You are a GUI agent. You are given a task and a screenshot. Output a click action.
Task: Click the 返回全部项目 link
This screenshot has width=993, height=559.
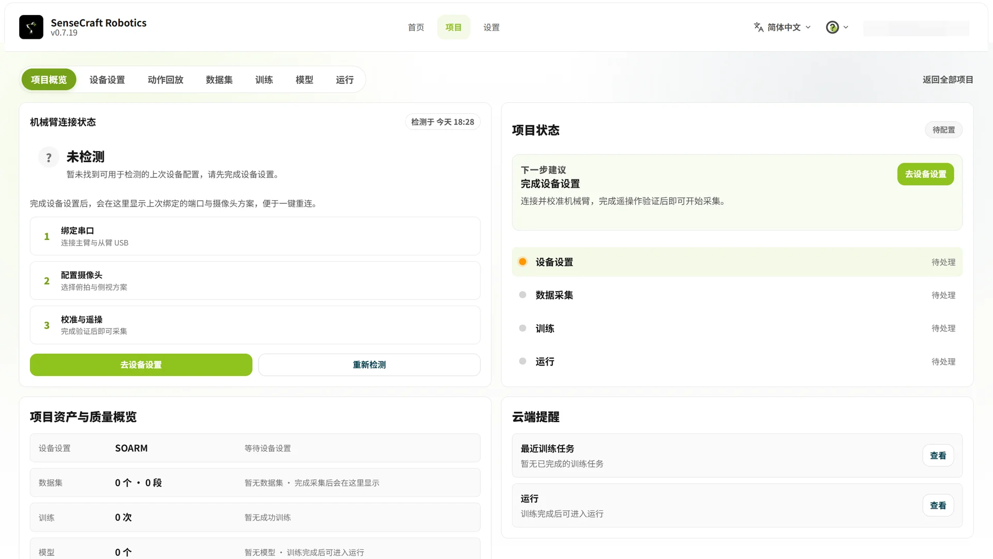point(947,80)
